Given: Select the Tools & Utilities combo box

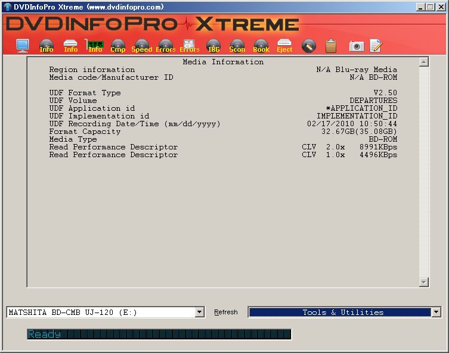Looking at the screenshot, I should pos(345,312).
